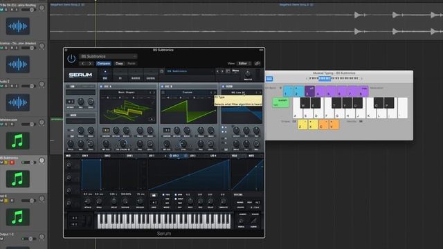Click the 3 modulation off key in Musical Typing

click(x=309, y=91)
